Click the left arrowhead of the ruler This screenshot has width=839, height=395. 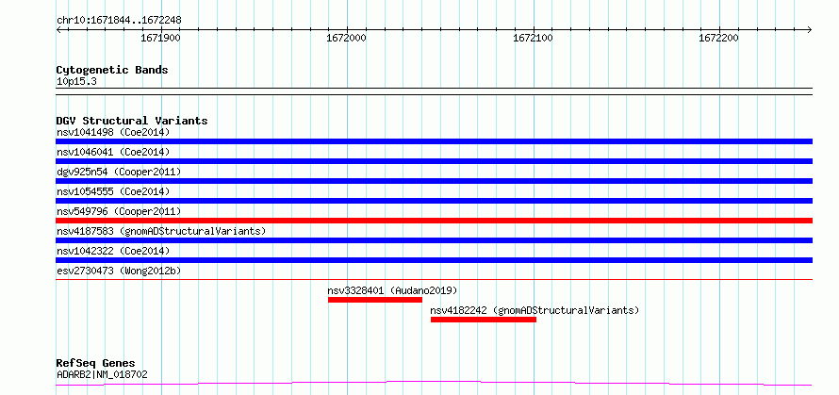point(58,29)
